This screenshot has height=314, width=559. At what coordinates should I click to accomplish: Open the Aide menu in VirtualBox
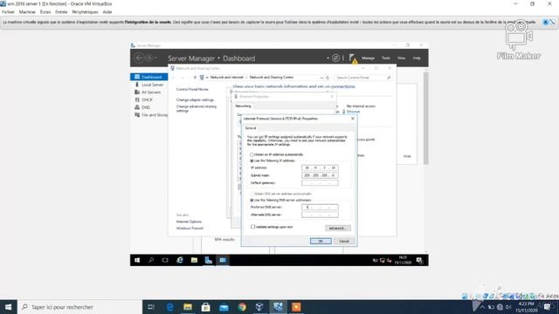tap(107, 11)
